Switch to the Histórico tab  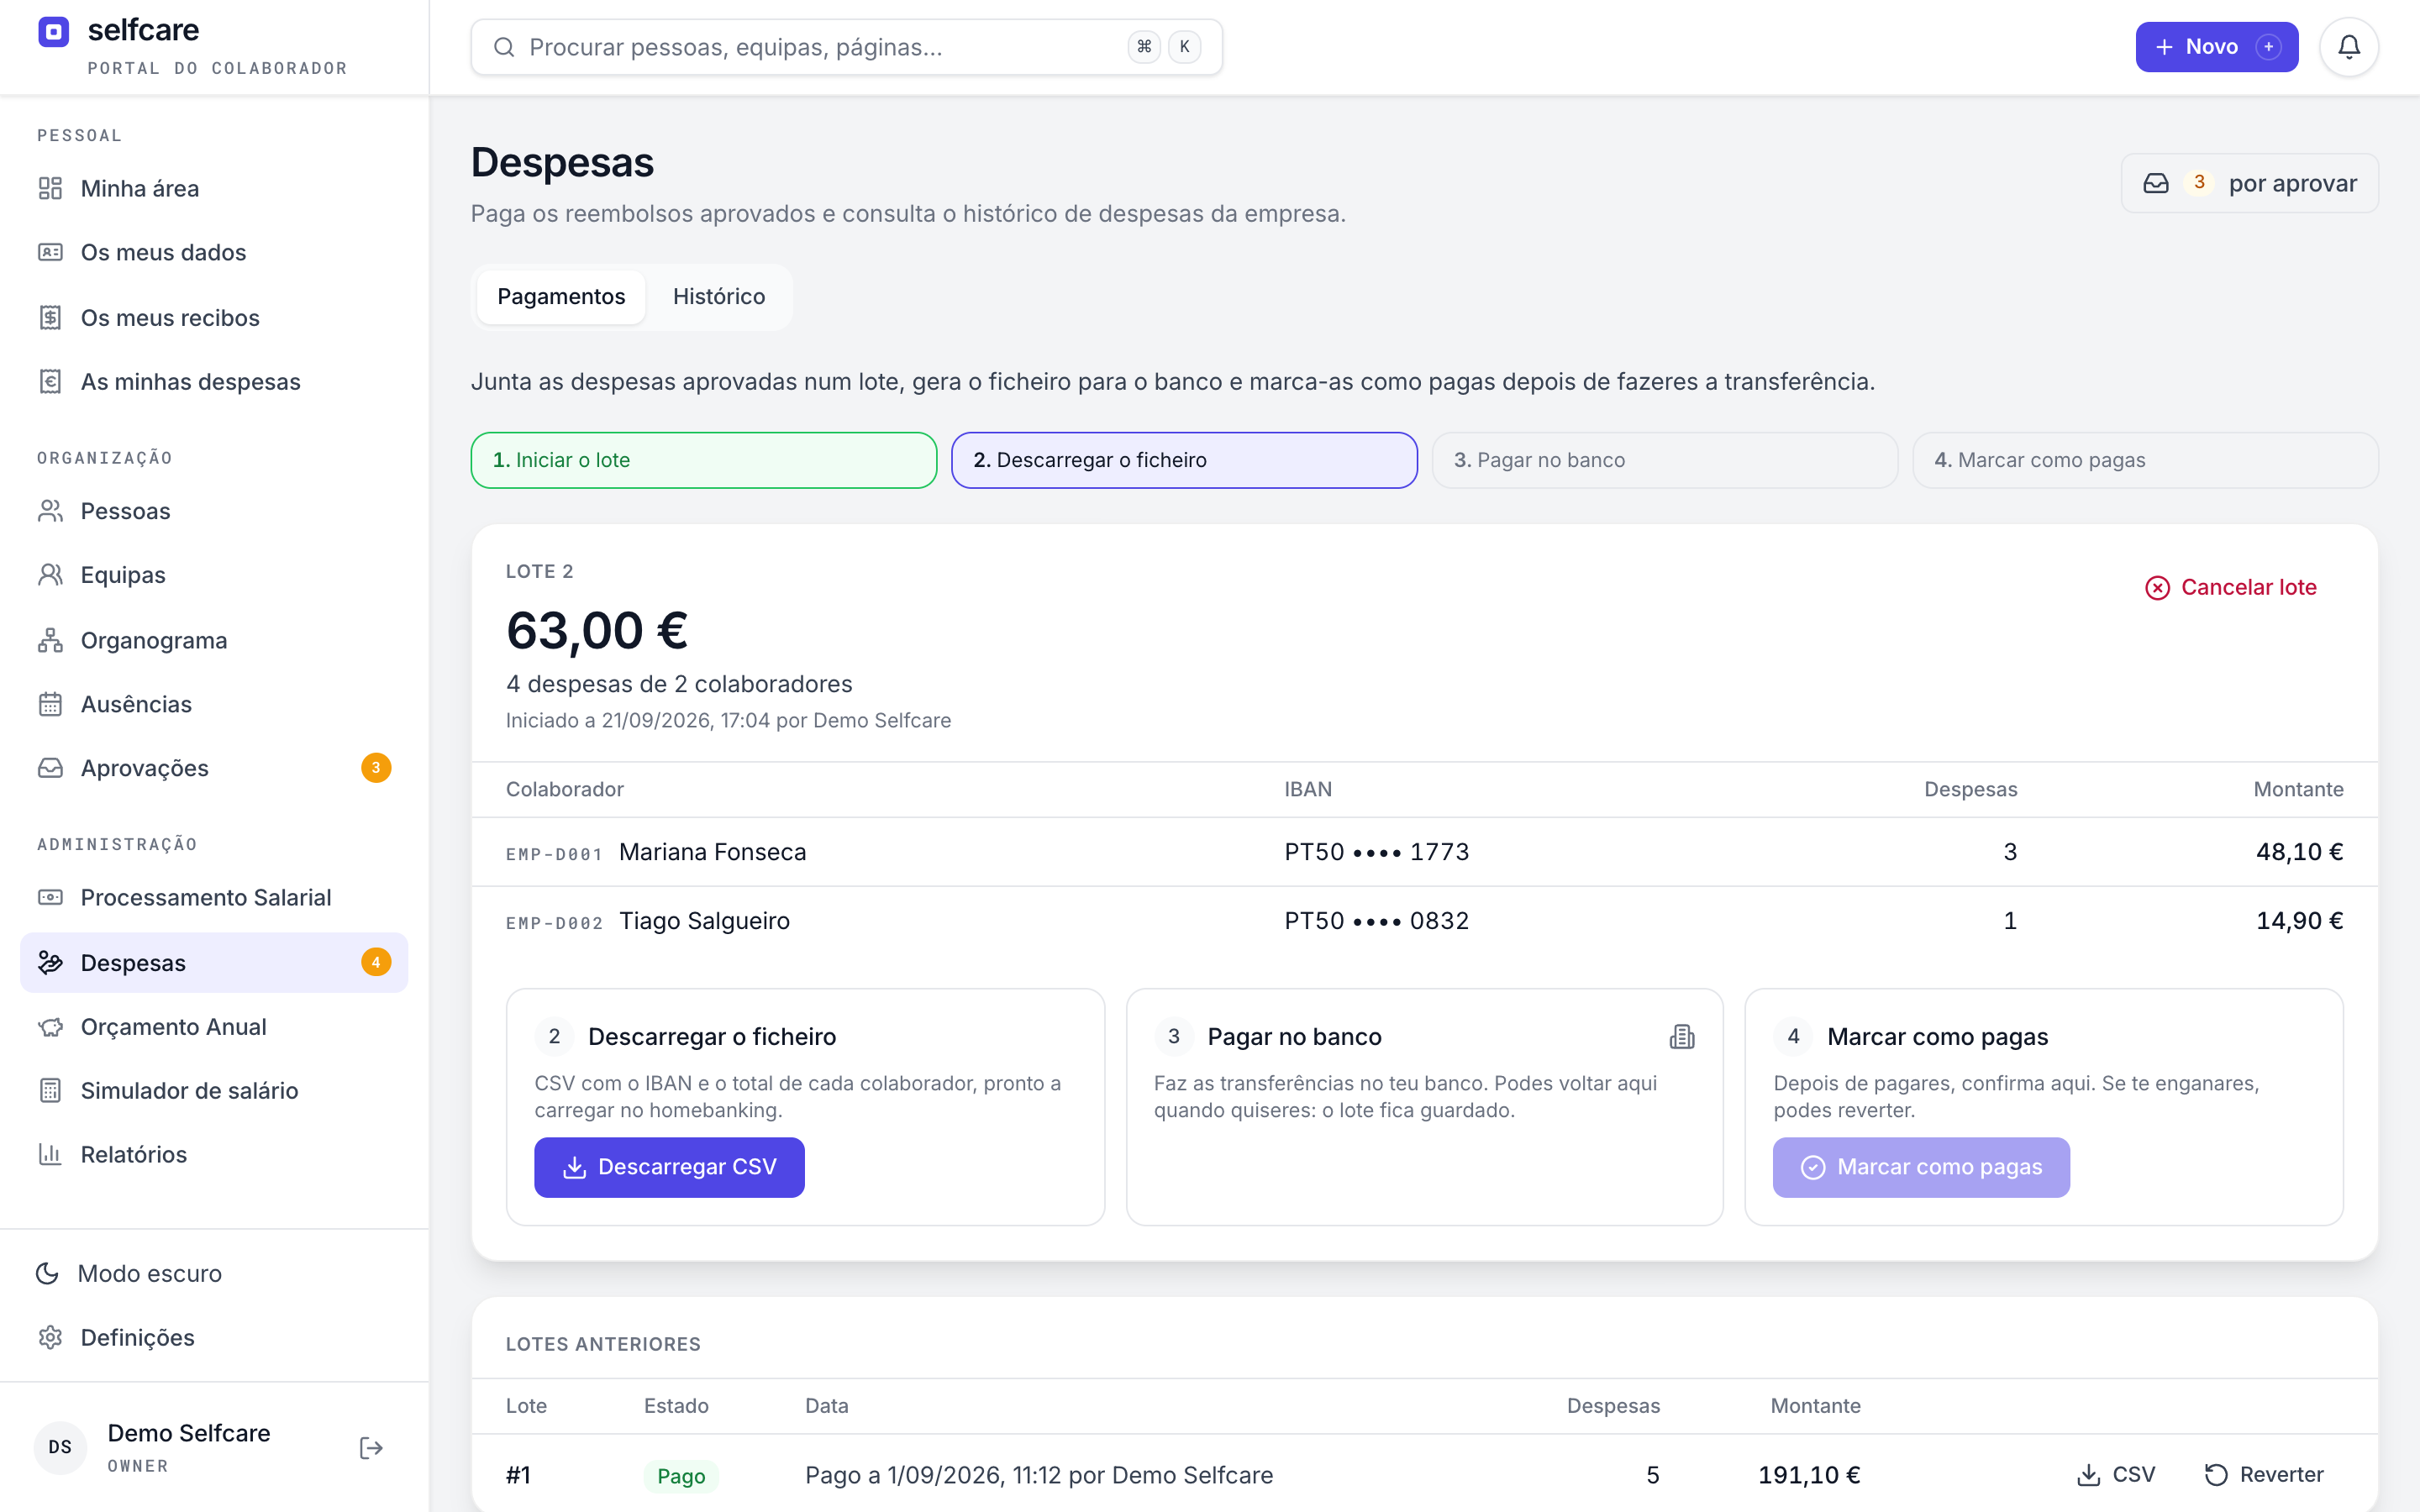point(719,297)
